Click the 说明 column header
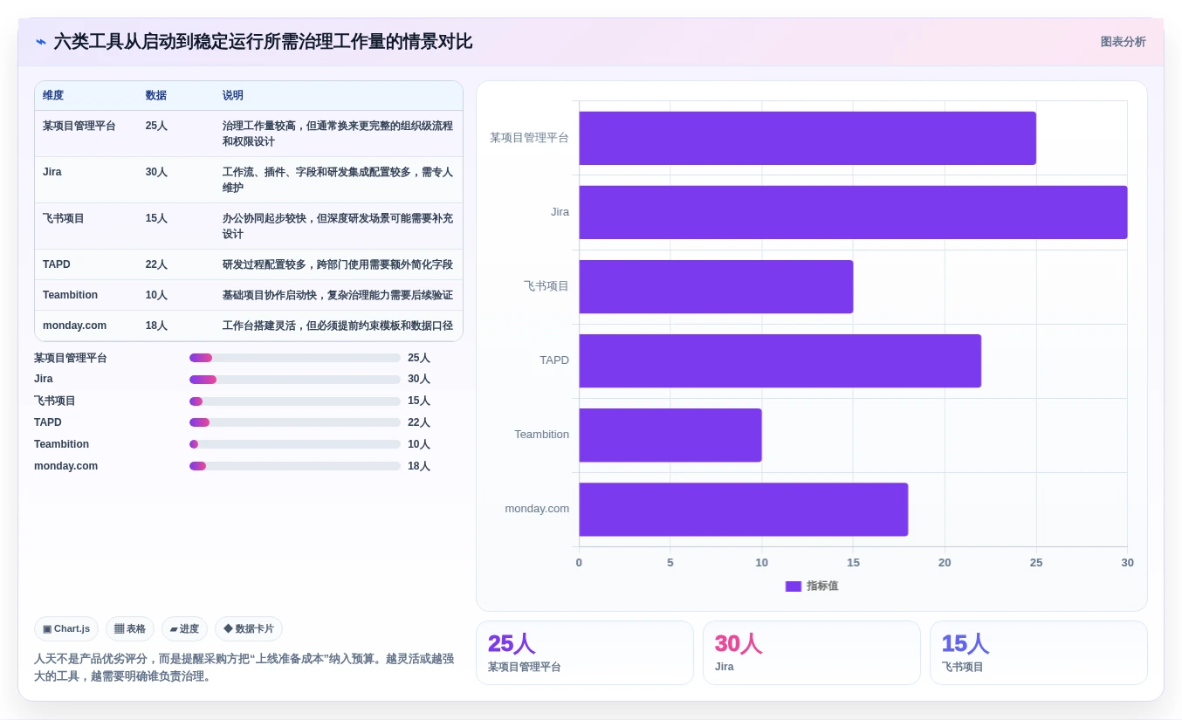This screenshot has height=720, width=1182. click(x=233, y=95)
